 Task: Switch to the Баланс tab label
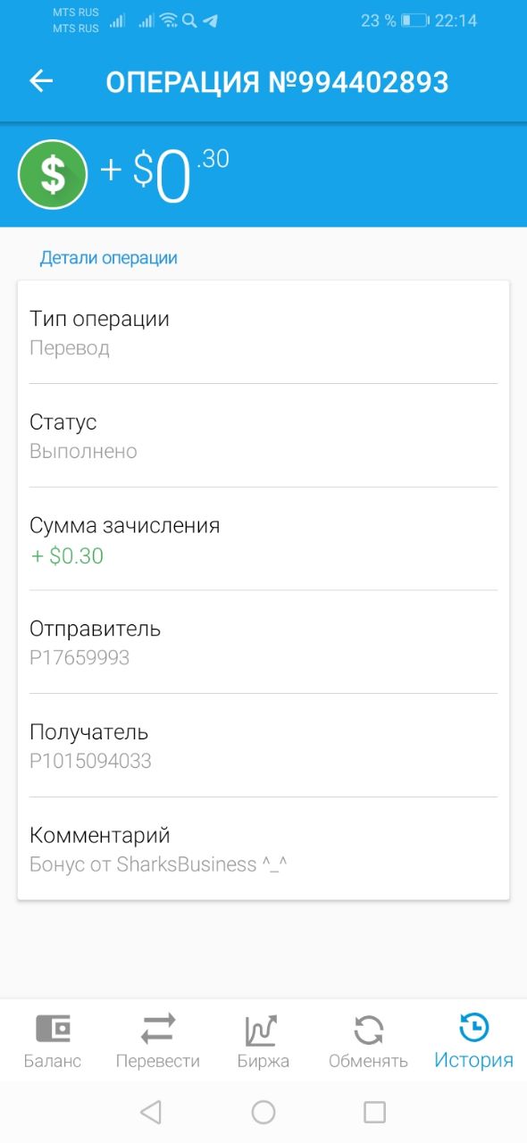click(x=53, y=1061)
